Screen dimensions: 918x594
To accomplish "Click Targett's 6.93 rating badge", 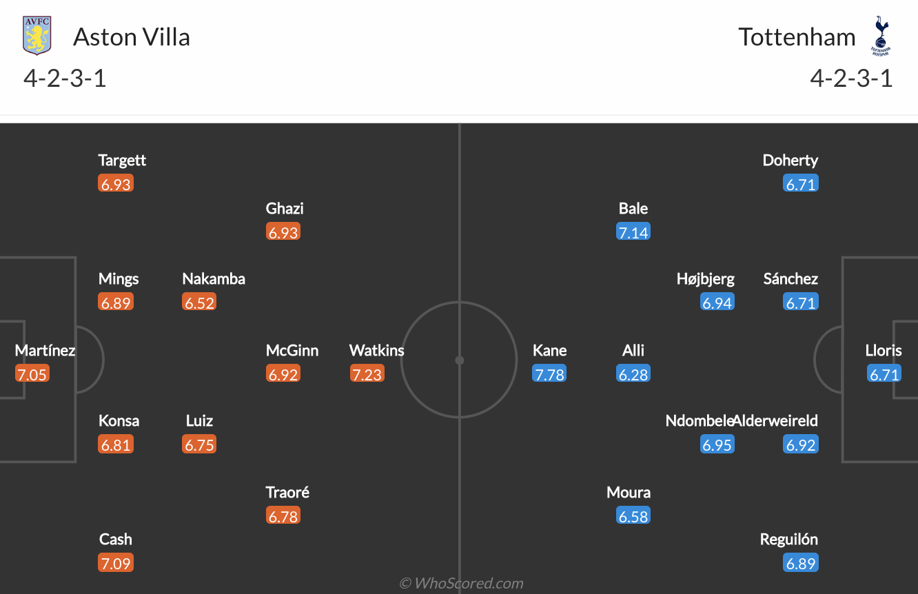I will click(x=115, y=184).
